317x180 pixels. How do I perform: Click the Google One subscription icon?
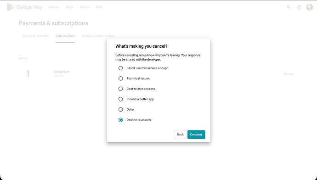tap(28, 73)
